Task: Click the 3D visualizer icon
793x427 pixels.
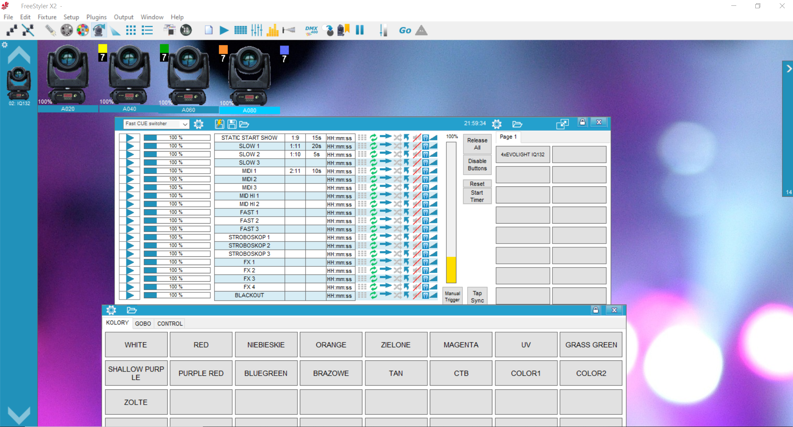Action: coord(186,30)
